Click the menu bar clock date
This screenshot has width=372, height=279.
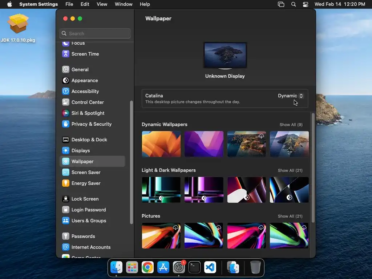[x=340, y=4]
